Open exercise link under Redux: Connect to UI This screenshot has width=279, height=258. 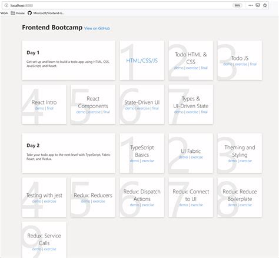pyautogui.click(x=197, y=205)
